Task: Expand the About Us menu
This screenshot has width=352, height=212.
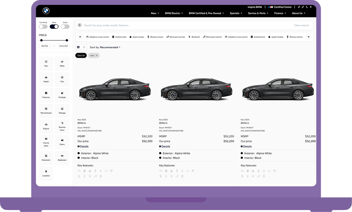Action: coord(299,13)
